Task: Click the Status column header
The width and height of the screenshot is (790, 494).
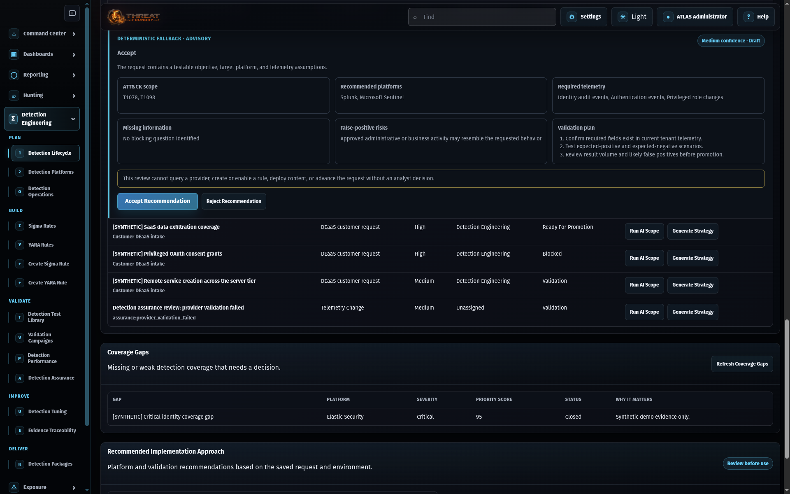Action: coord(573,400)
